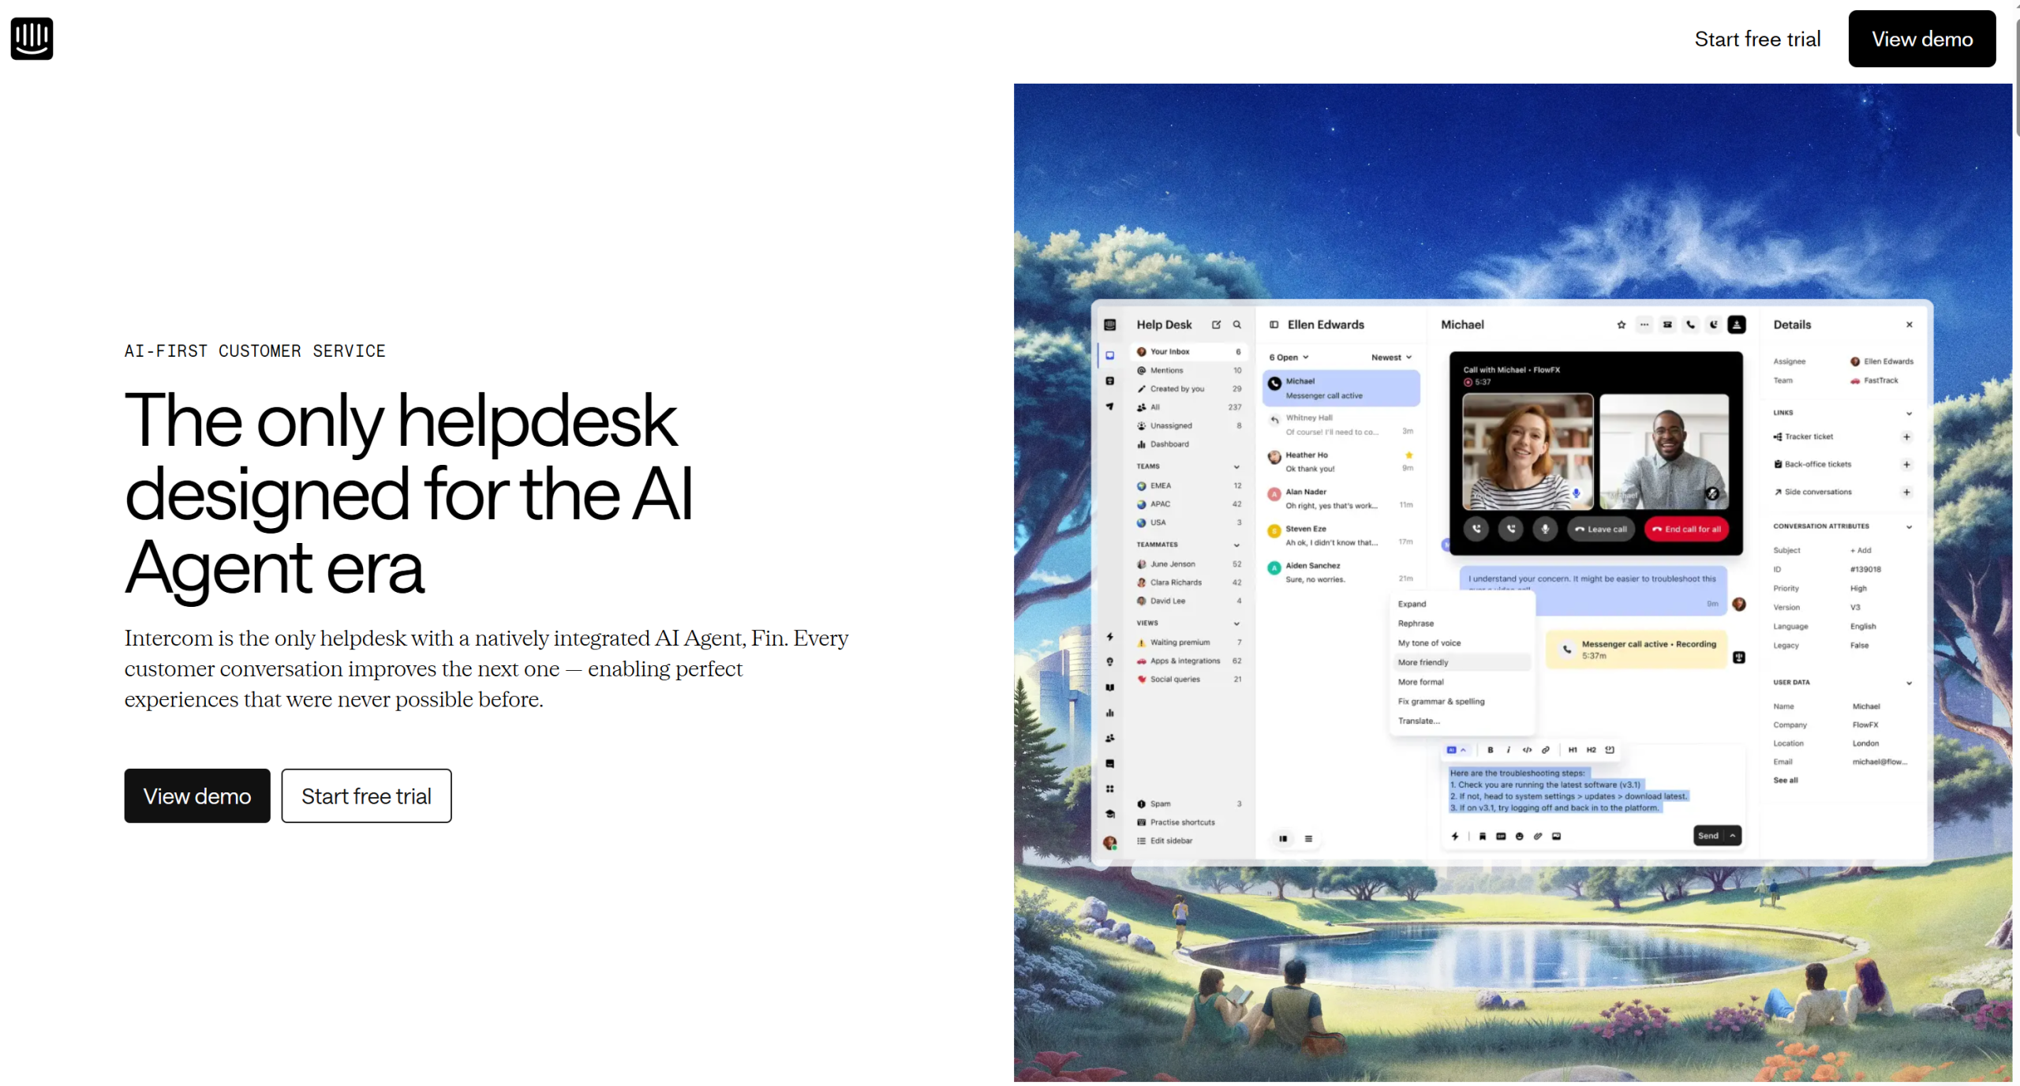Star the Michael conversation
The width and height of the screenshot is (2020, 1086).
1622,324
